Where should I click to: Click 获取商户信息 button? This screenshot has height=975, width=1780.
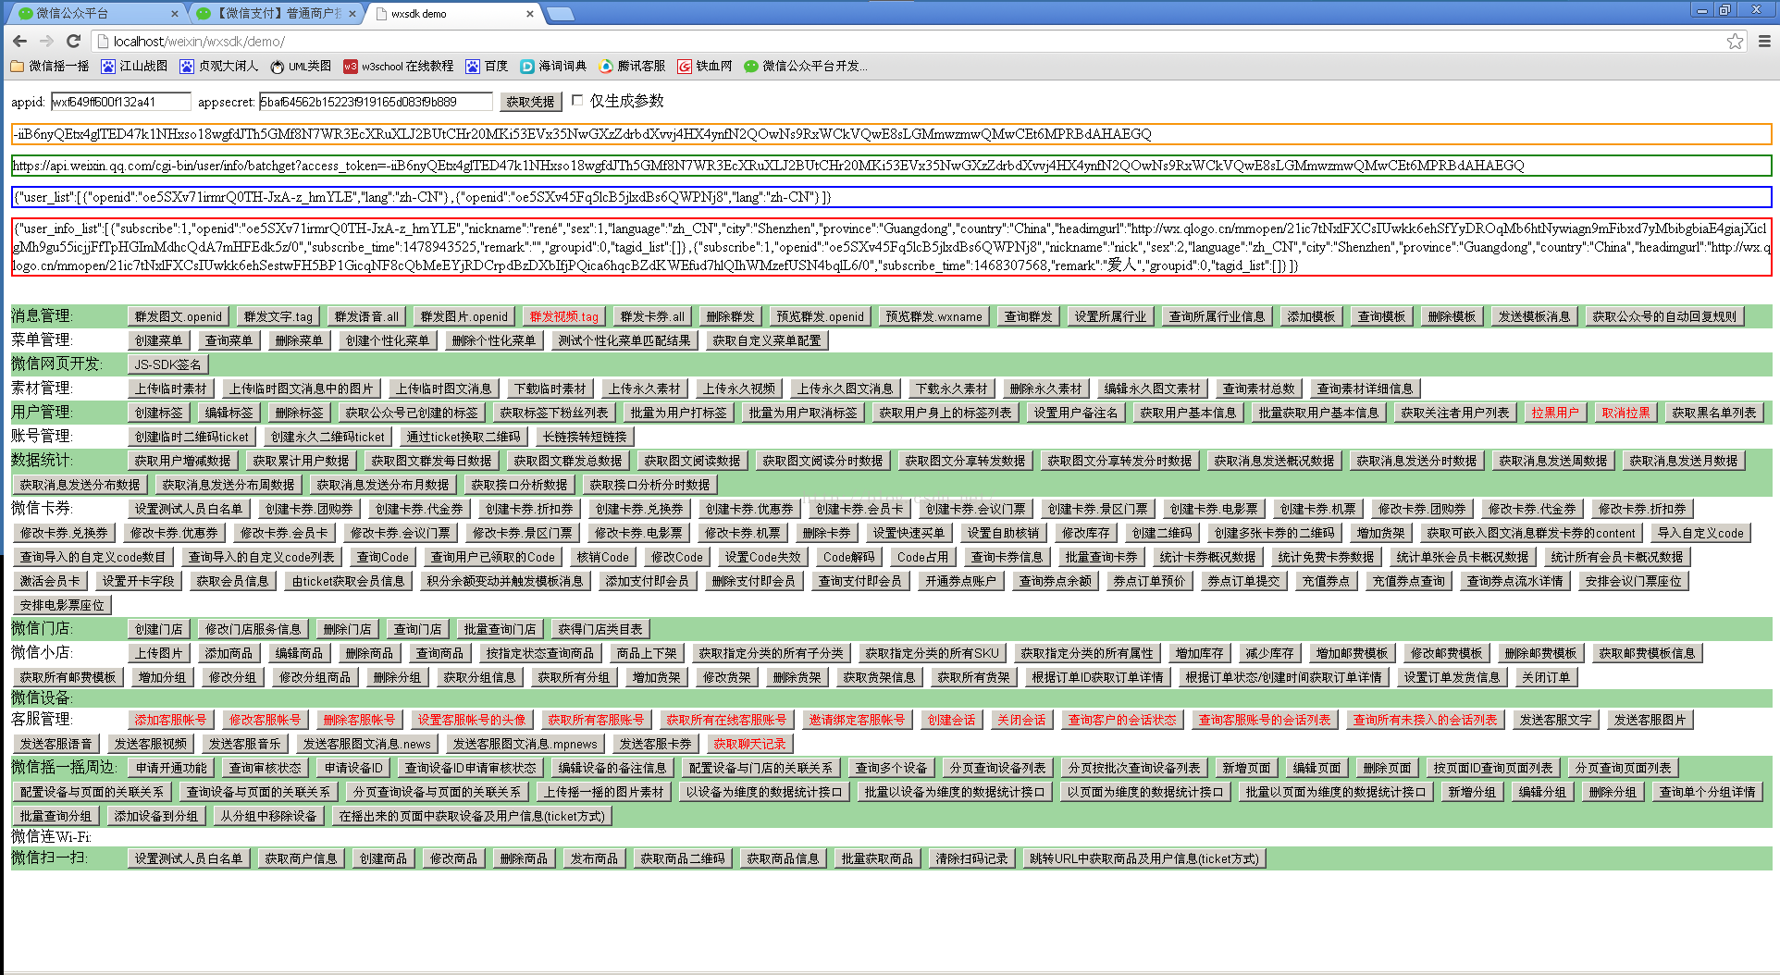pyautogui.click(x=301, y=858)
